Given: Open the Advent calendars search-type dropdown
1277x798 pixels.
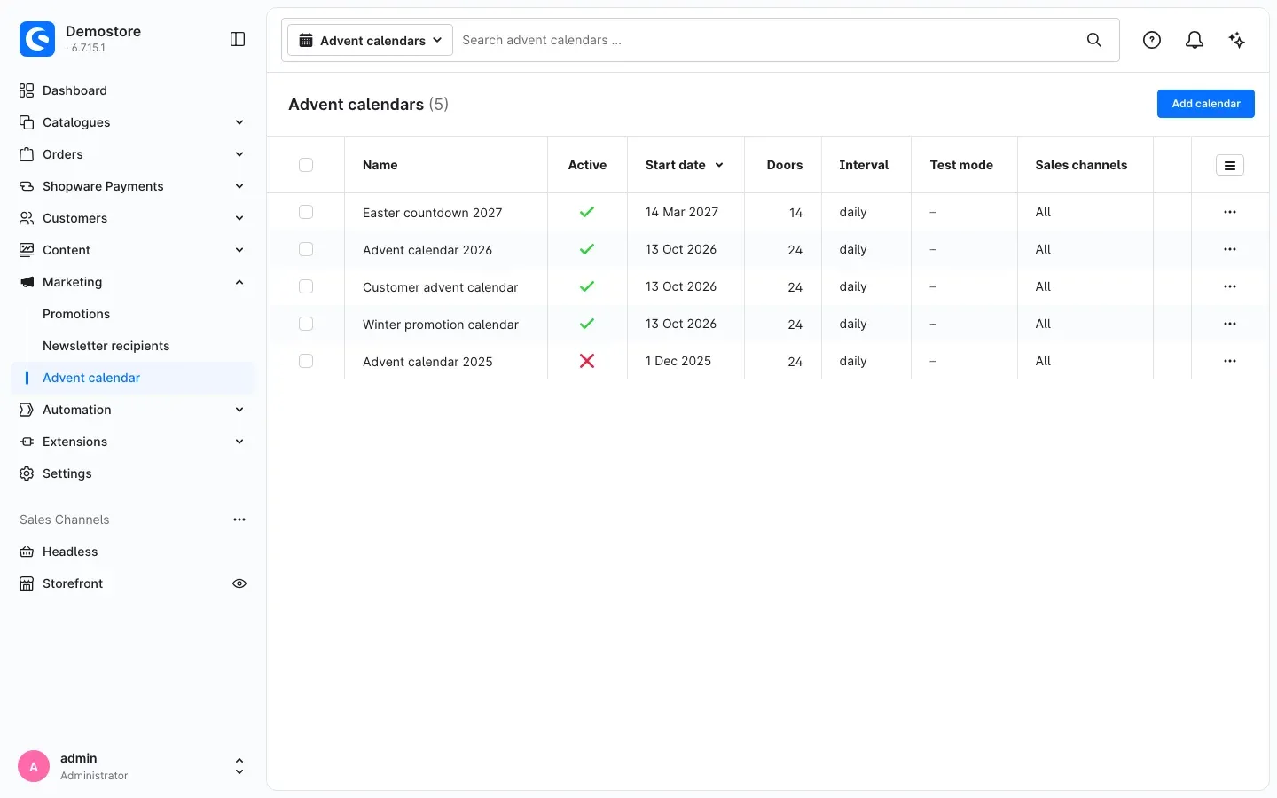Looking at the screenshot, I should (370, 40).
